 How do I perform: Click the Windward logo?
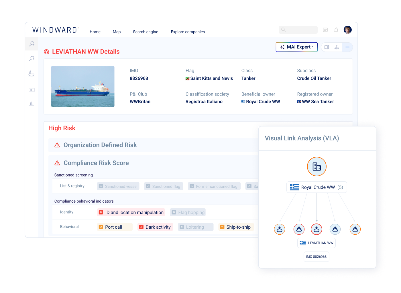tap(56, 30)
